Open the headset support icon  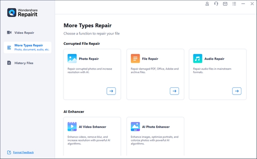pos(216,4)
